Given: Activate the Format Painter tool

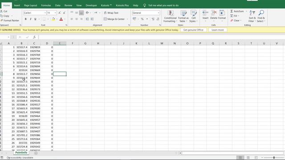Looking at the screenshot, I should (x=10, y=20).
